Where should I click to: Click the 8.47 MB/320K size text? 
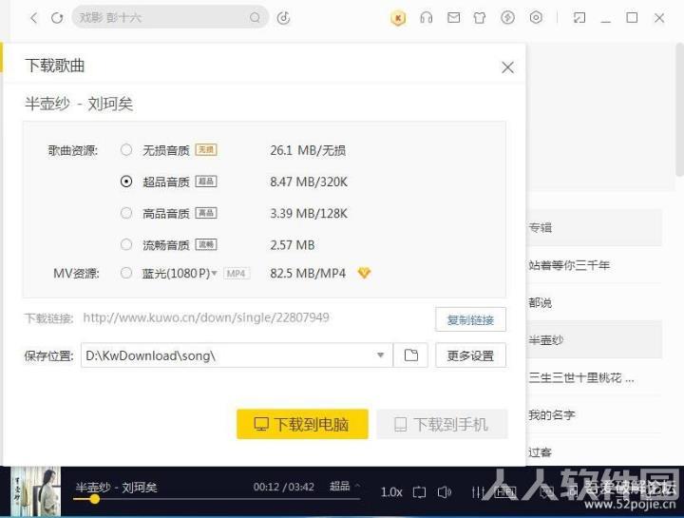309,182
